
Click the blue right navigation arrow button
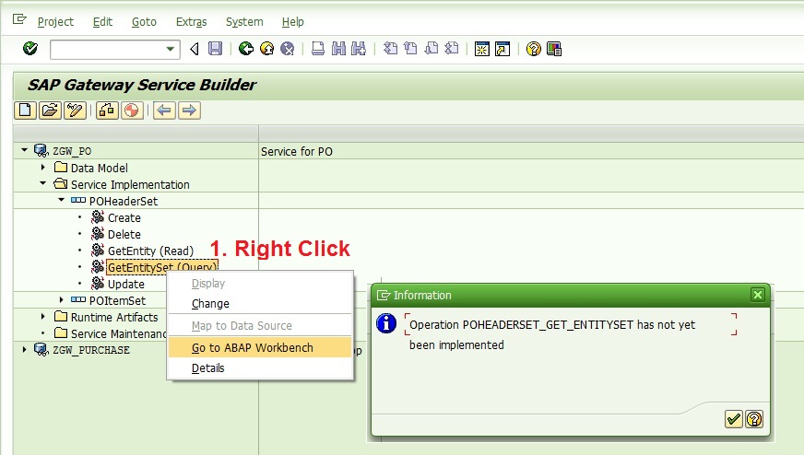(x=189, y=111)
